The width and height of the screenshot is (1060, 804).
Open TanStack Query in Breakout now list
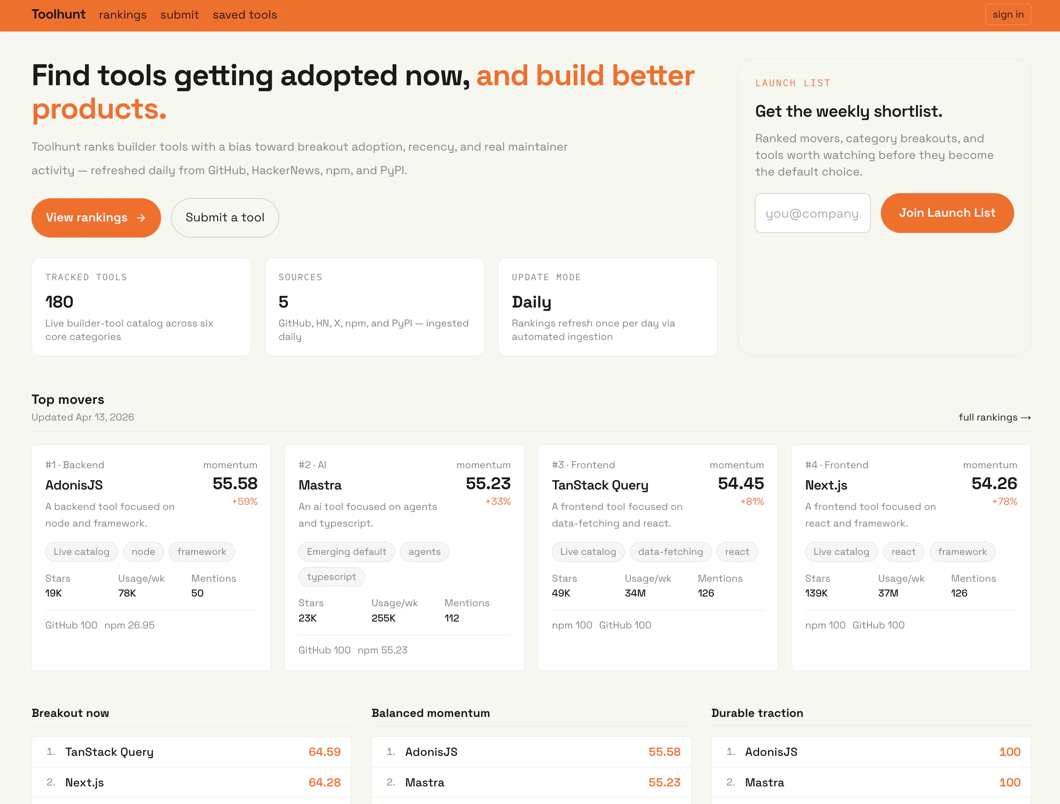point(109,752)
